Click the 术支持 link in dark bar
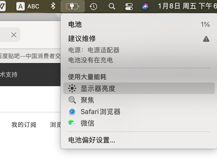Viewport: 217px width, 165px height. 9,75
